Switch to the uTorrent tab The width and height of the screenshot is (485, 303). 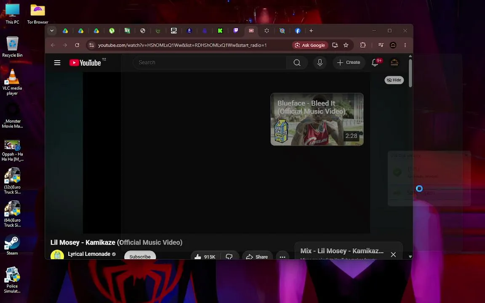(x=112, y=31)
